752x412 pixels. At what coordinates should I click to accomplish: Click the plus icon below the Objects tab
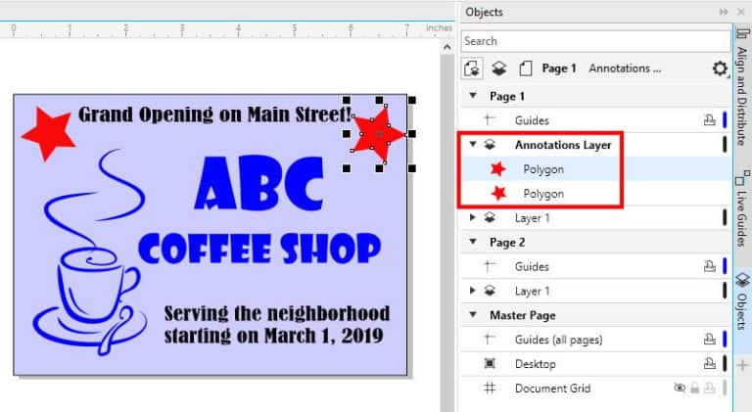(740, 365)
